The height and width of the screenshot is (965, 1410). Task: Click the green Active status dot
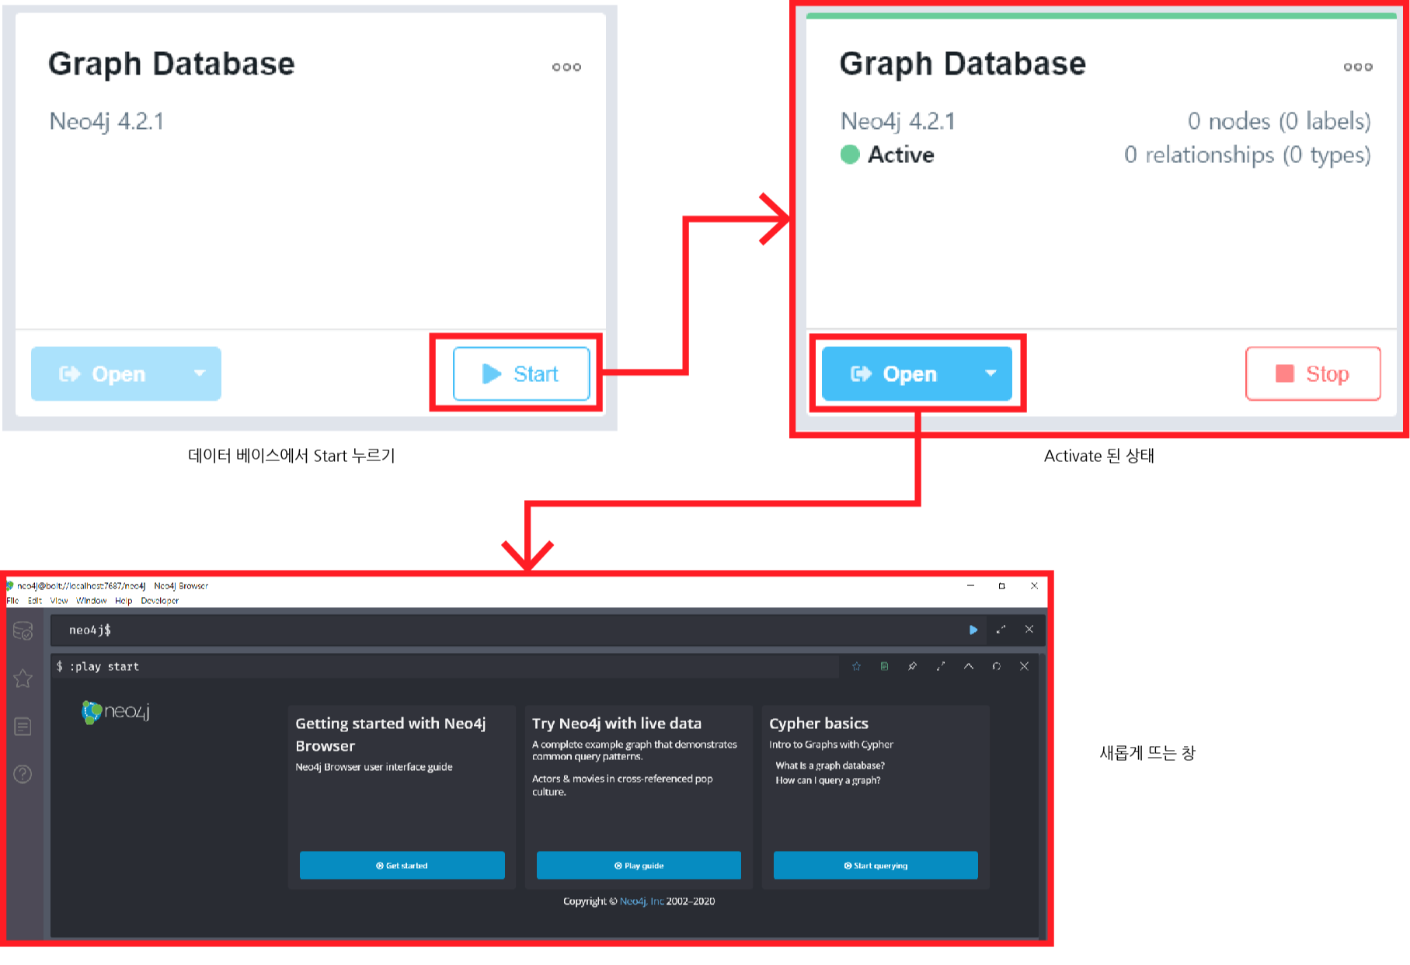click(x=850, y=154)
